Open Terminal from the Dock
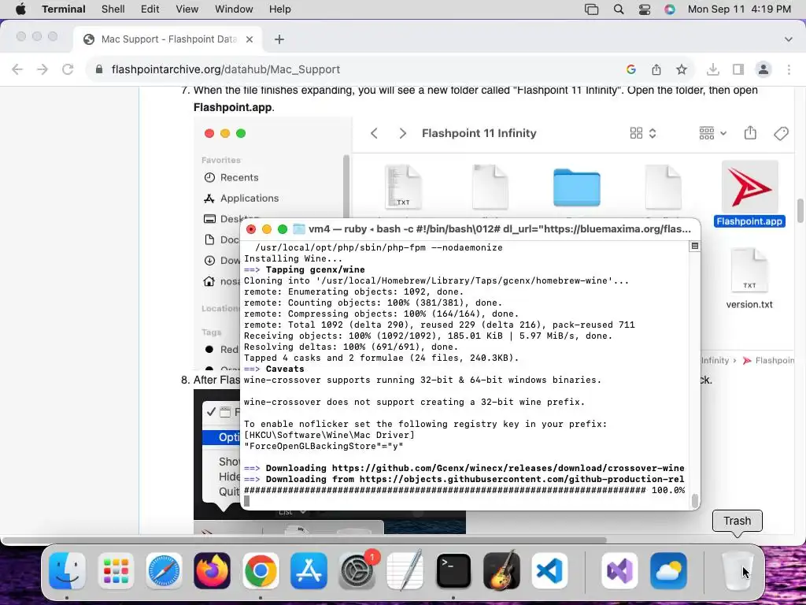 click(x=453, y=570)
